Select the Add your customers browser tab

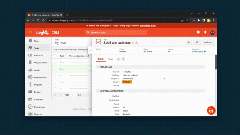pos(44,15)
